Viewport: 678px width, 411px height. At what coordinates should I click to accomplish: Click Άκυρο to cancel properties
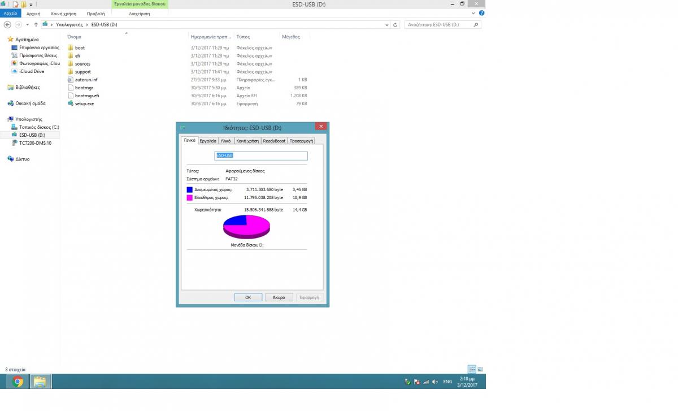pyautogui.click(x=279, y=297)
